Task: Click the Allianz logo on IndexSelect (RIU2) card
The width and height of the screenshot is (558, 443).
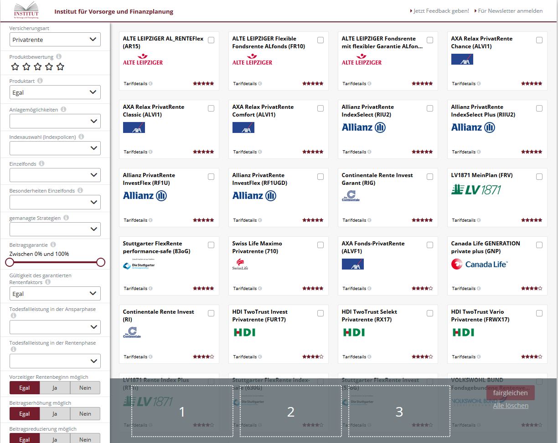Action: 363,127
